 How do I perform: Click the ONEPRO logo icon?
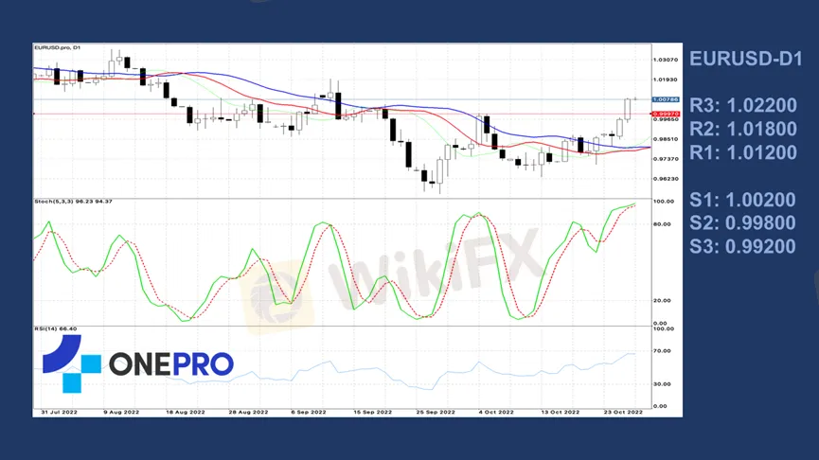tap(72, 363)
